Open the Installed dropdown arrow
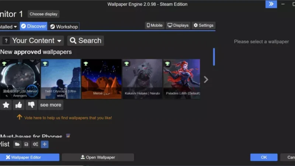The height and width of the screenshot is (166, 295). pyautogui.click(x=15, y=27)
